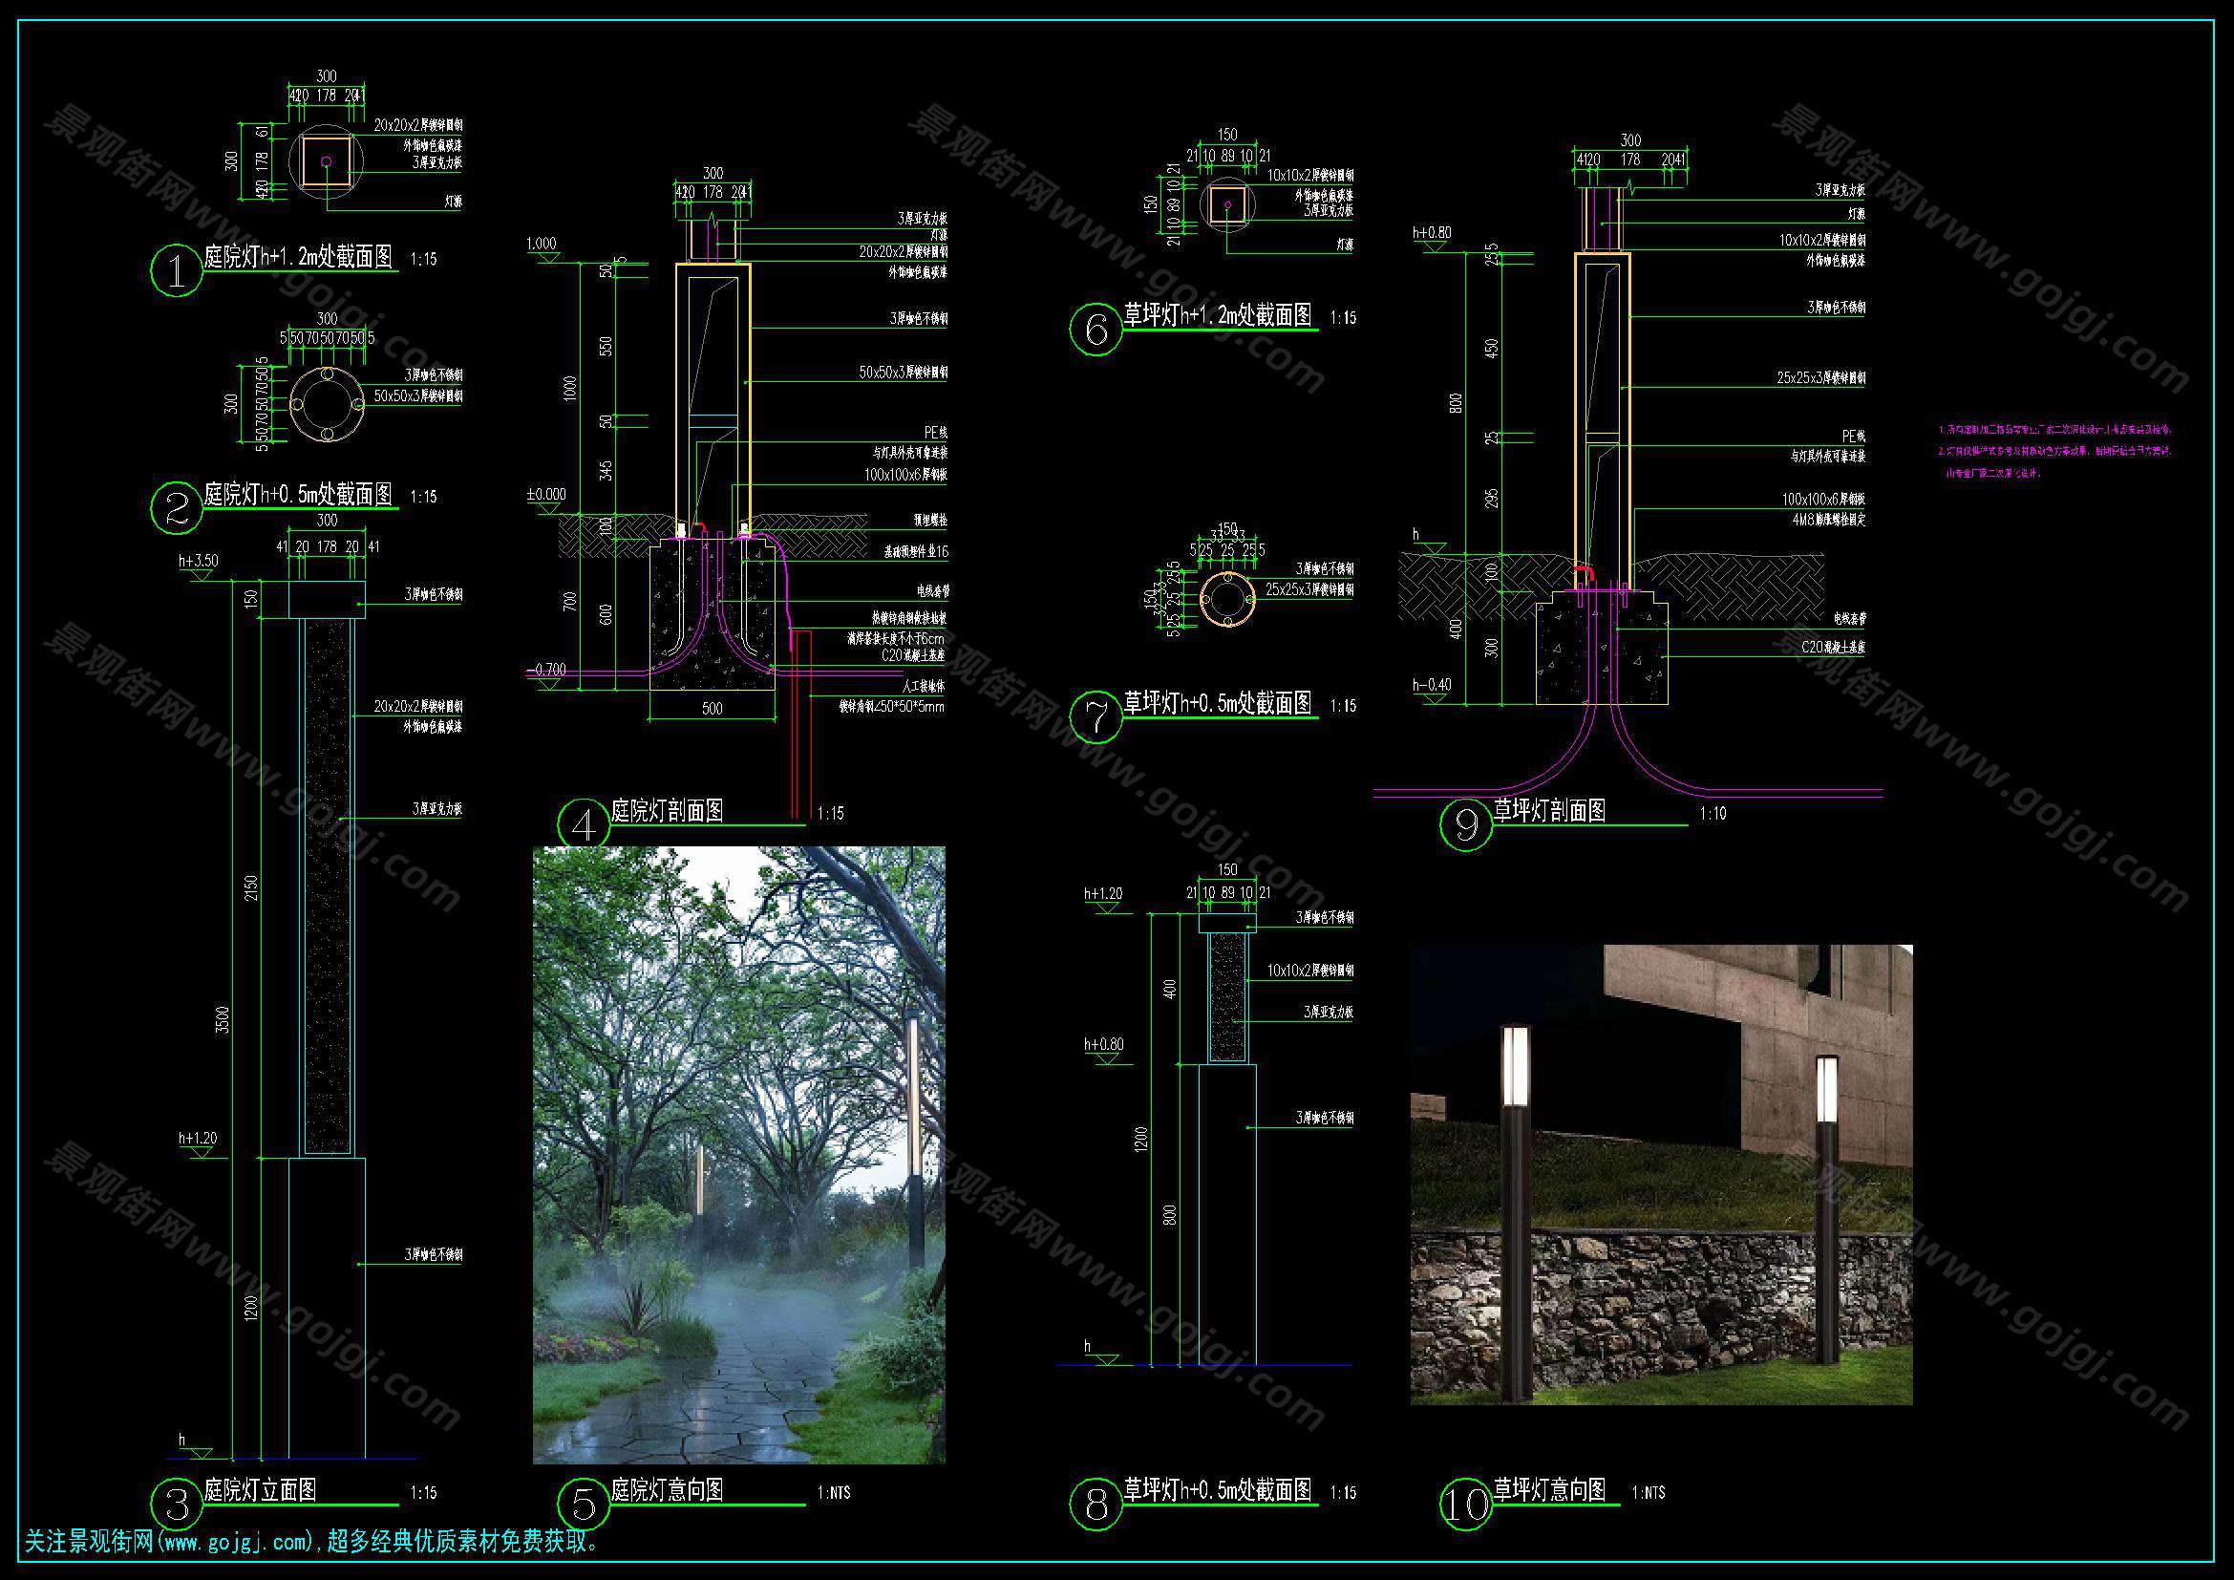Click the circled number 10 marker
Screen dimensions: 2234x1580
(1465, 1505)
